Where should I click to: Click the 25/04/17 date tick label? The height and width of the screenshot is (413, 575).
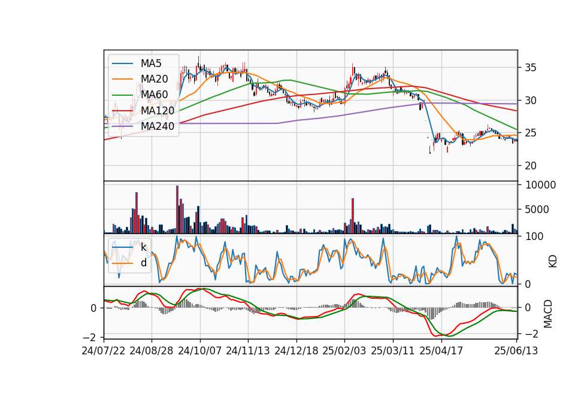441,351
